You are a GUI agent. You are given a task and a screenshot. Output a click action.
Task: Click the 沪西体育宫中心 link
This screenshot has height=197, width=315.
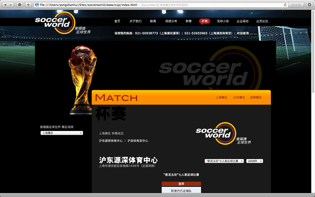[x=138, y=141]
